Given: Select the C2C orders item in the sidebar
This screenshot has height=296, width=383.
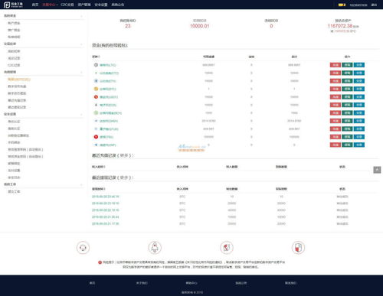Looking at the screenshot, I should coord(14,65).
